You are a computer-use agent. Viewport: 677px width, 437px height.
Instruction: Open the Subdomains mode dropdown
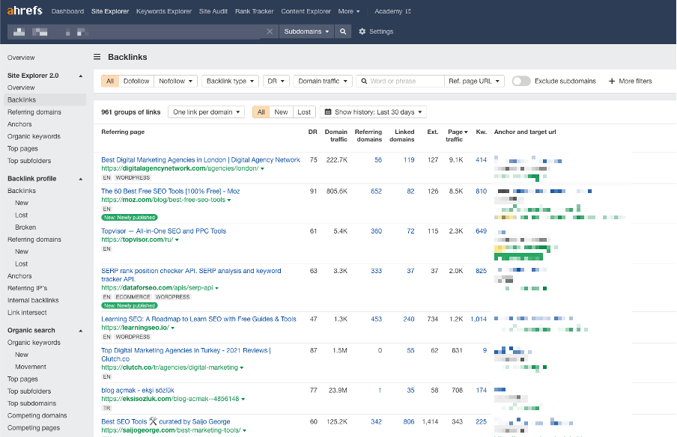point(306,31)
